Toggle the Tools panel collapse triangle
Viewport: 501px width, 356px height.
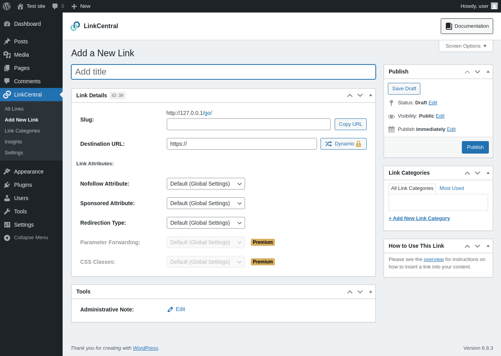click(x=371, y=292)
